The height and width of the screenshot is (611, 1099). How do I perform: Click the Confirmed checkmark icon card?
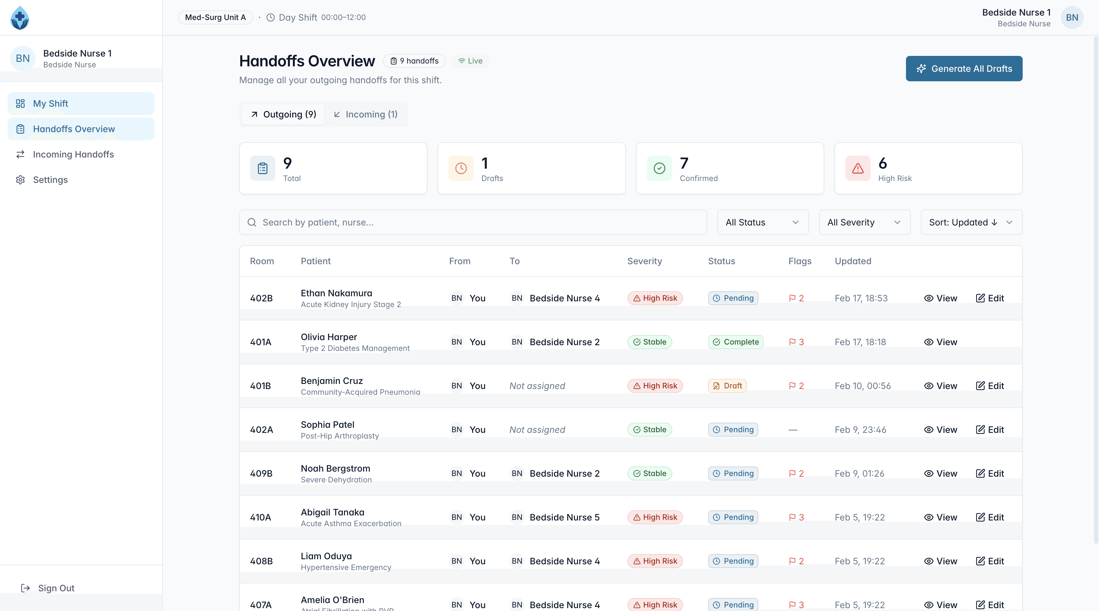coord(659,168)
